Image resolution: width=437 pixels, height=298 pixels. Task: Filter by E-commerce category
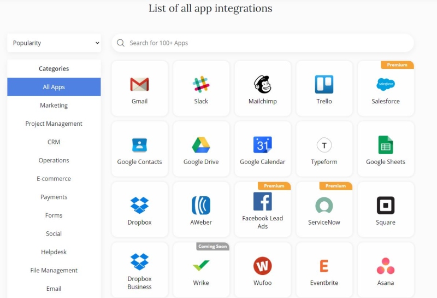pos(54,179)
